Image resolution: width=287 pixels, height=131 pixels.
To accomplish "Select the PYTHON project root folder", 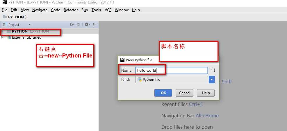I will 49,31.
